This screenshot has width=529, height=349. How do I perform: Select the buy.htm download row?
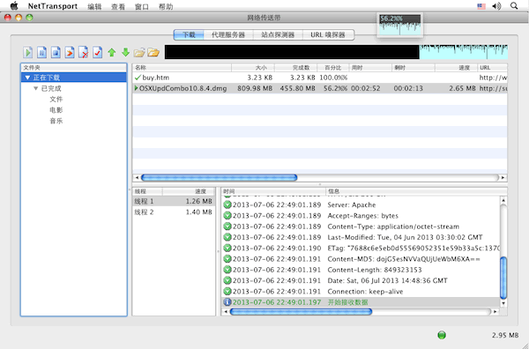[x=320, y=78]
